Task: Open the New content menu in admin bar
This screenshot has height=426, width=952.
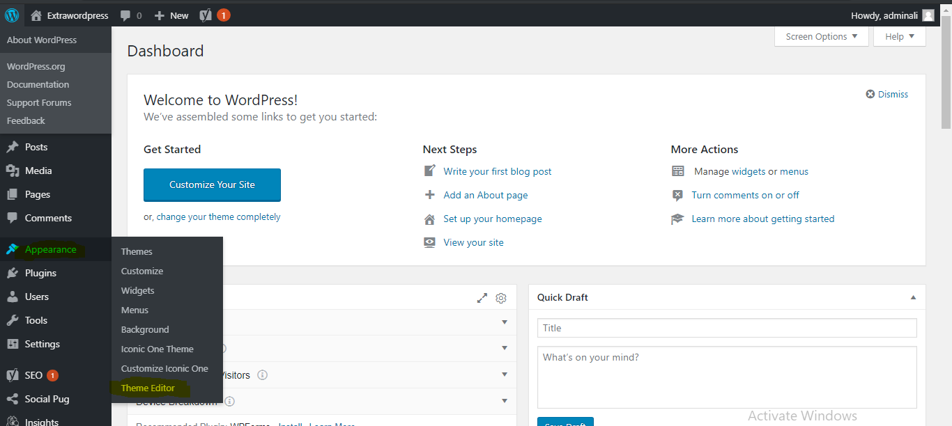Action: pyautogui.click(x=171, y=15)
